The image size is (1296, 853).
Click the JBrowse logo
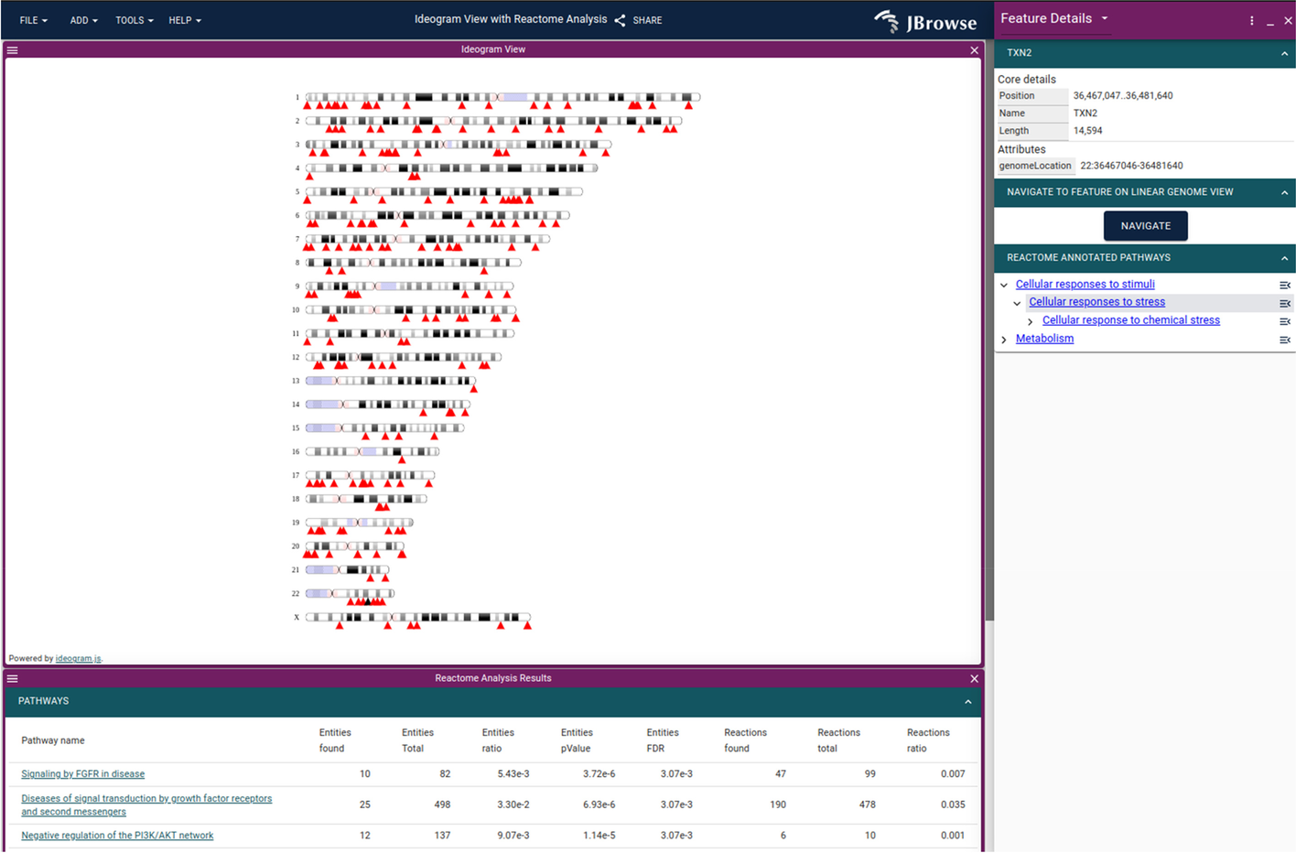click(x=925, y=20)
